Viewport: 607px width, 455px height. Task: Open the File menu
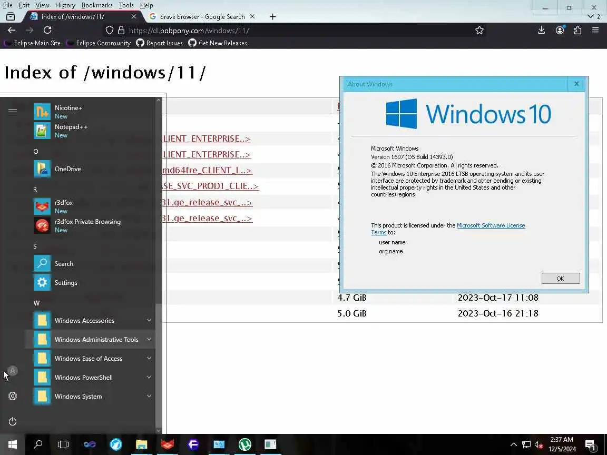[x=8, y=5]
